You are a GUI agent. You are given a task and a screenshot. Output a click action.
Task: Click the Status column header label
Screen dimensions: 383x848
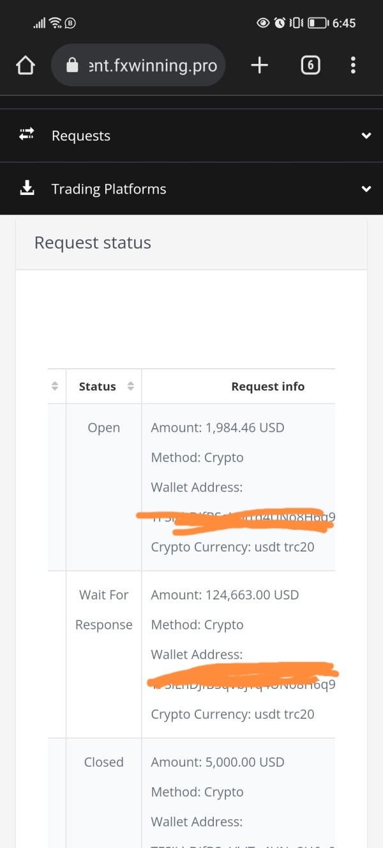pyautogui.click(x=97, y=386)
